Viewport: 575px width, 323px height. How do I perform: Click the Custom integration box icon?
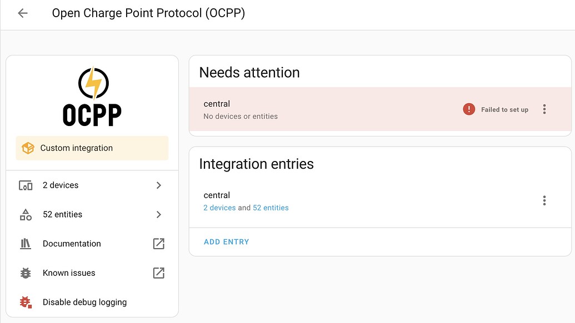[28, 148]
